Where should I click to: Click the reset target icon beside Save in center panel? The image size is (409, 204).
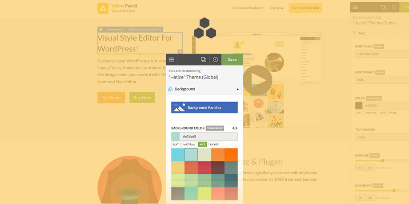click(x=216, y=59)
